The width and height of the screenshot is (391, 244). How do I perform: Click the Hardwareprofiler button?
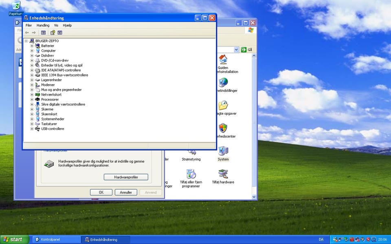click(126, 177)
